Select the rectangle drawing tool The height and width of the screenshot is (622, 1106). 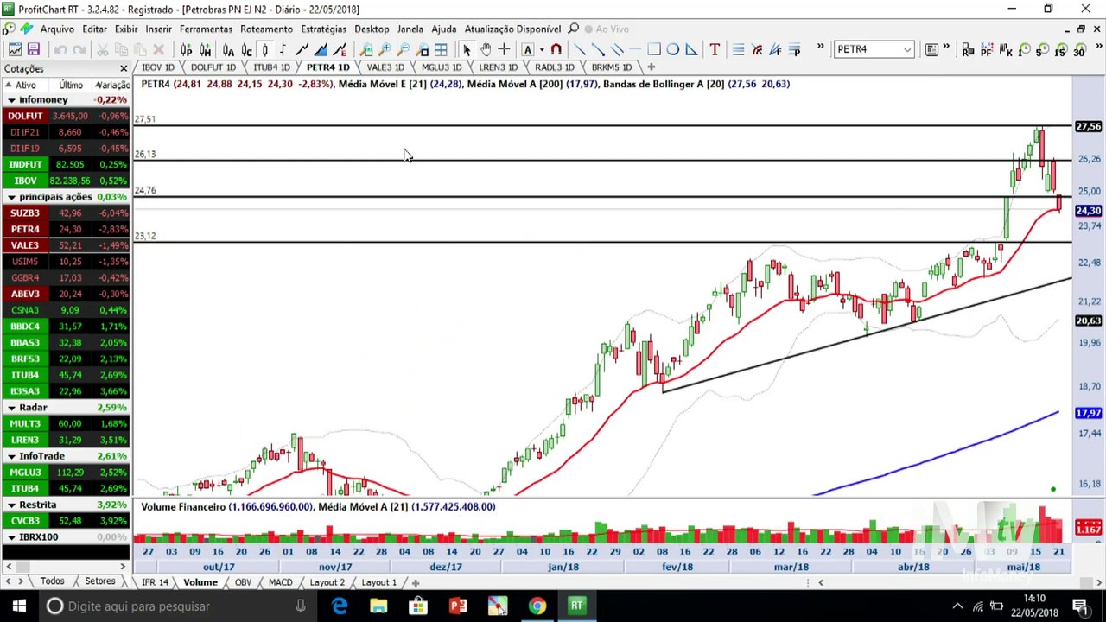pos(654,49)
